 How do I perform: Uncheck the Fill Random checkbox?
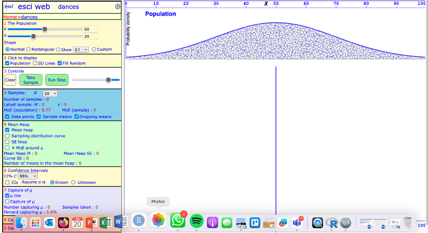(x=60, y=63)
